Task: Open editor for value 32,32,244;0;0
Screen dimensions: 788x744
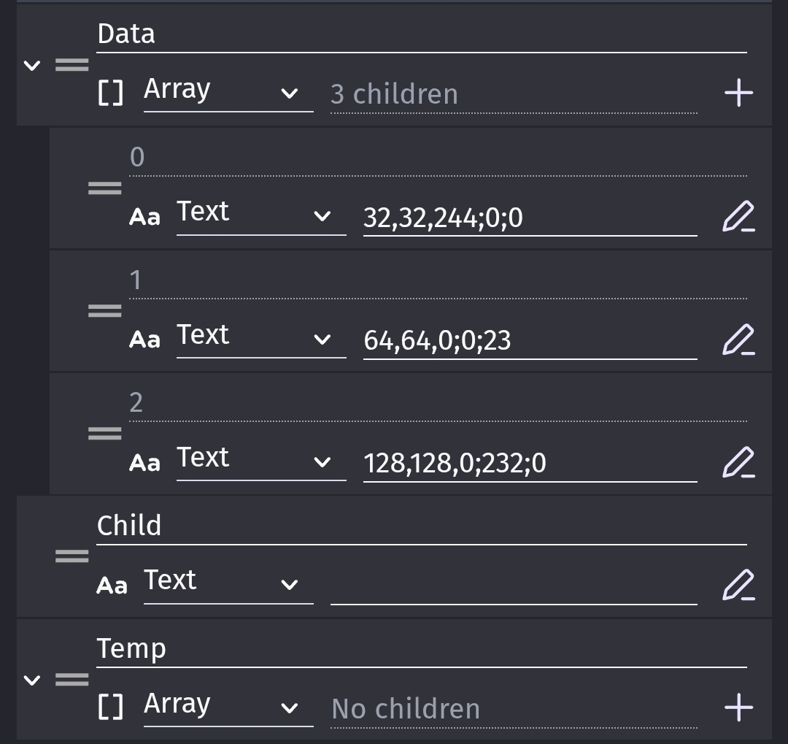Action: point(738,216)
